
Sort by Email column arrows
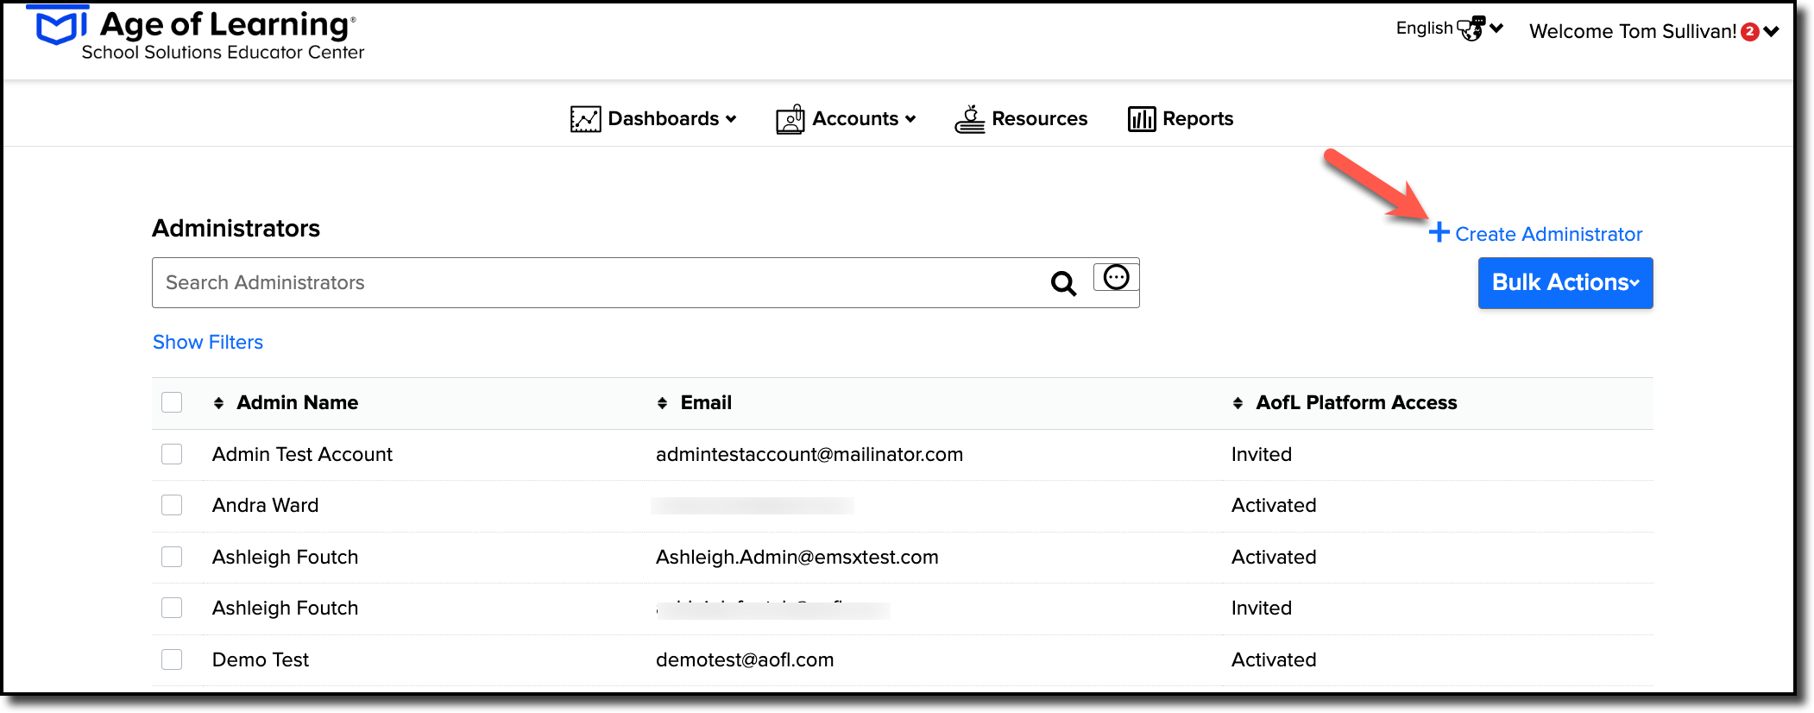coord(662,403)
